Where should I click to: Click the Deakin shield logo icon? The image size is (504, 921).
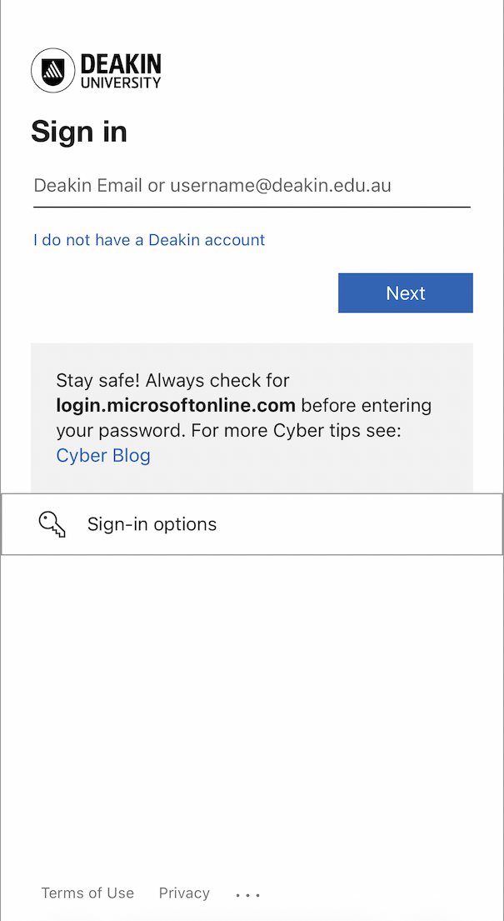[52, 70]
